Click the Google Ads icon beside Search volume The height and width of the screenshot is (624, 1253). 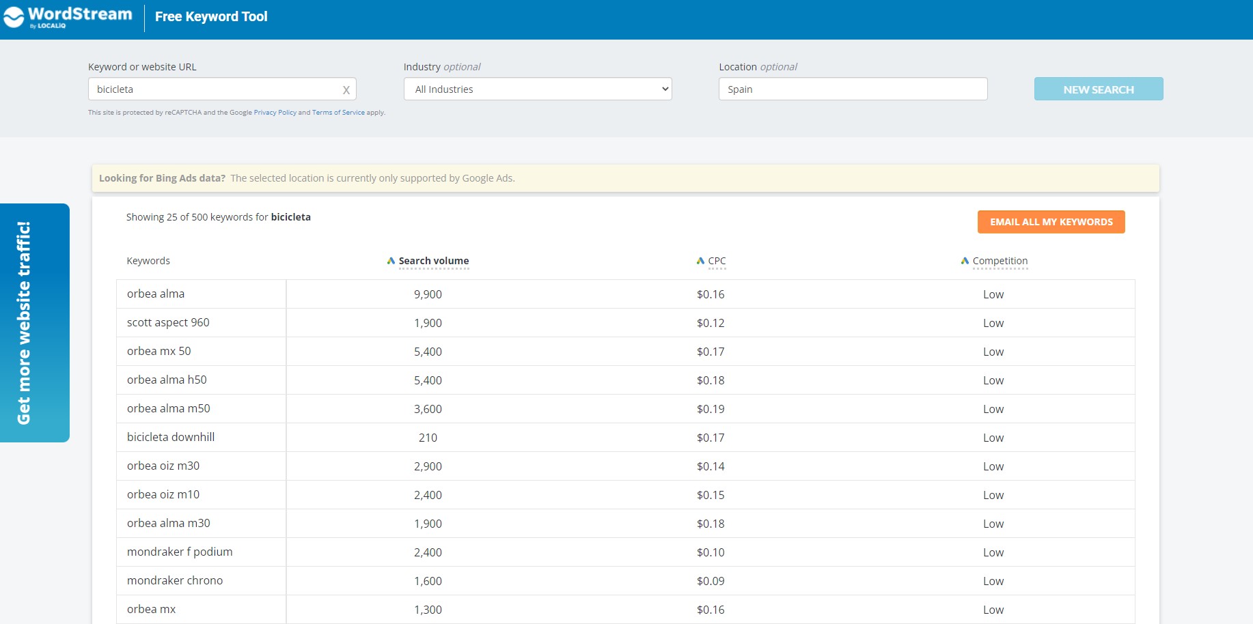[x=391, y=261]
